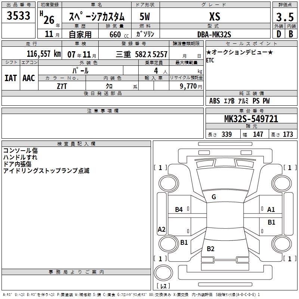Click the model code DBA-MK32S
Viewport: 299px width, 299px height.
click(215, 34)
